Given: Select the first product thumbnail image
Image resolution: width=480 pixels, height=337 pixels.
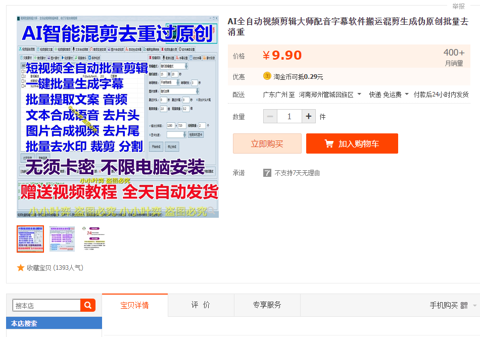Looking at the screenshot, I should [x=30, y=239].
